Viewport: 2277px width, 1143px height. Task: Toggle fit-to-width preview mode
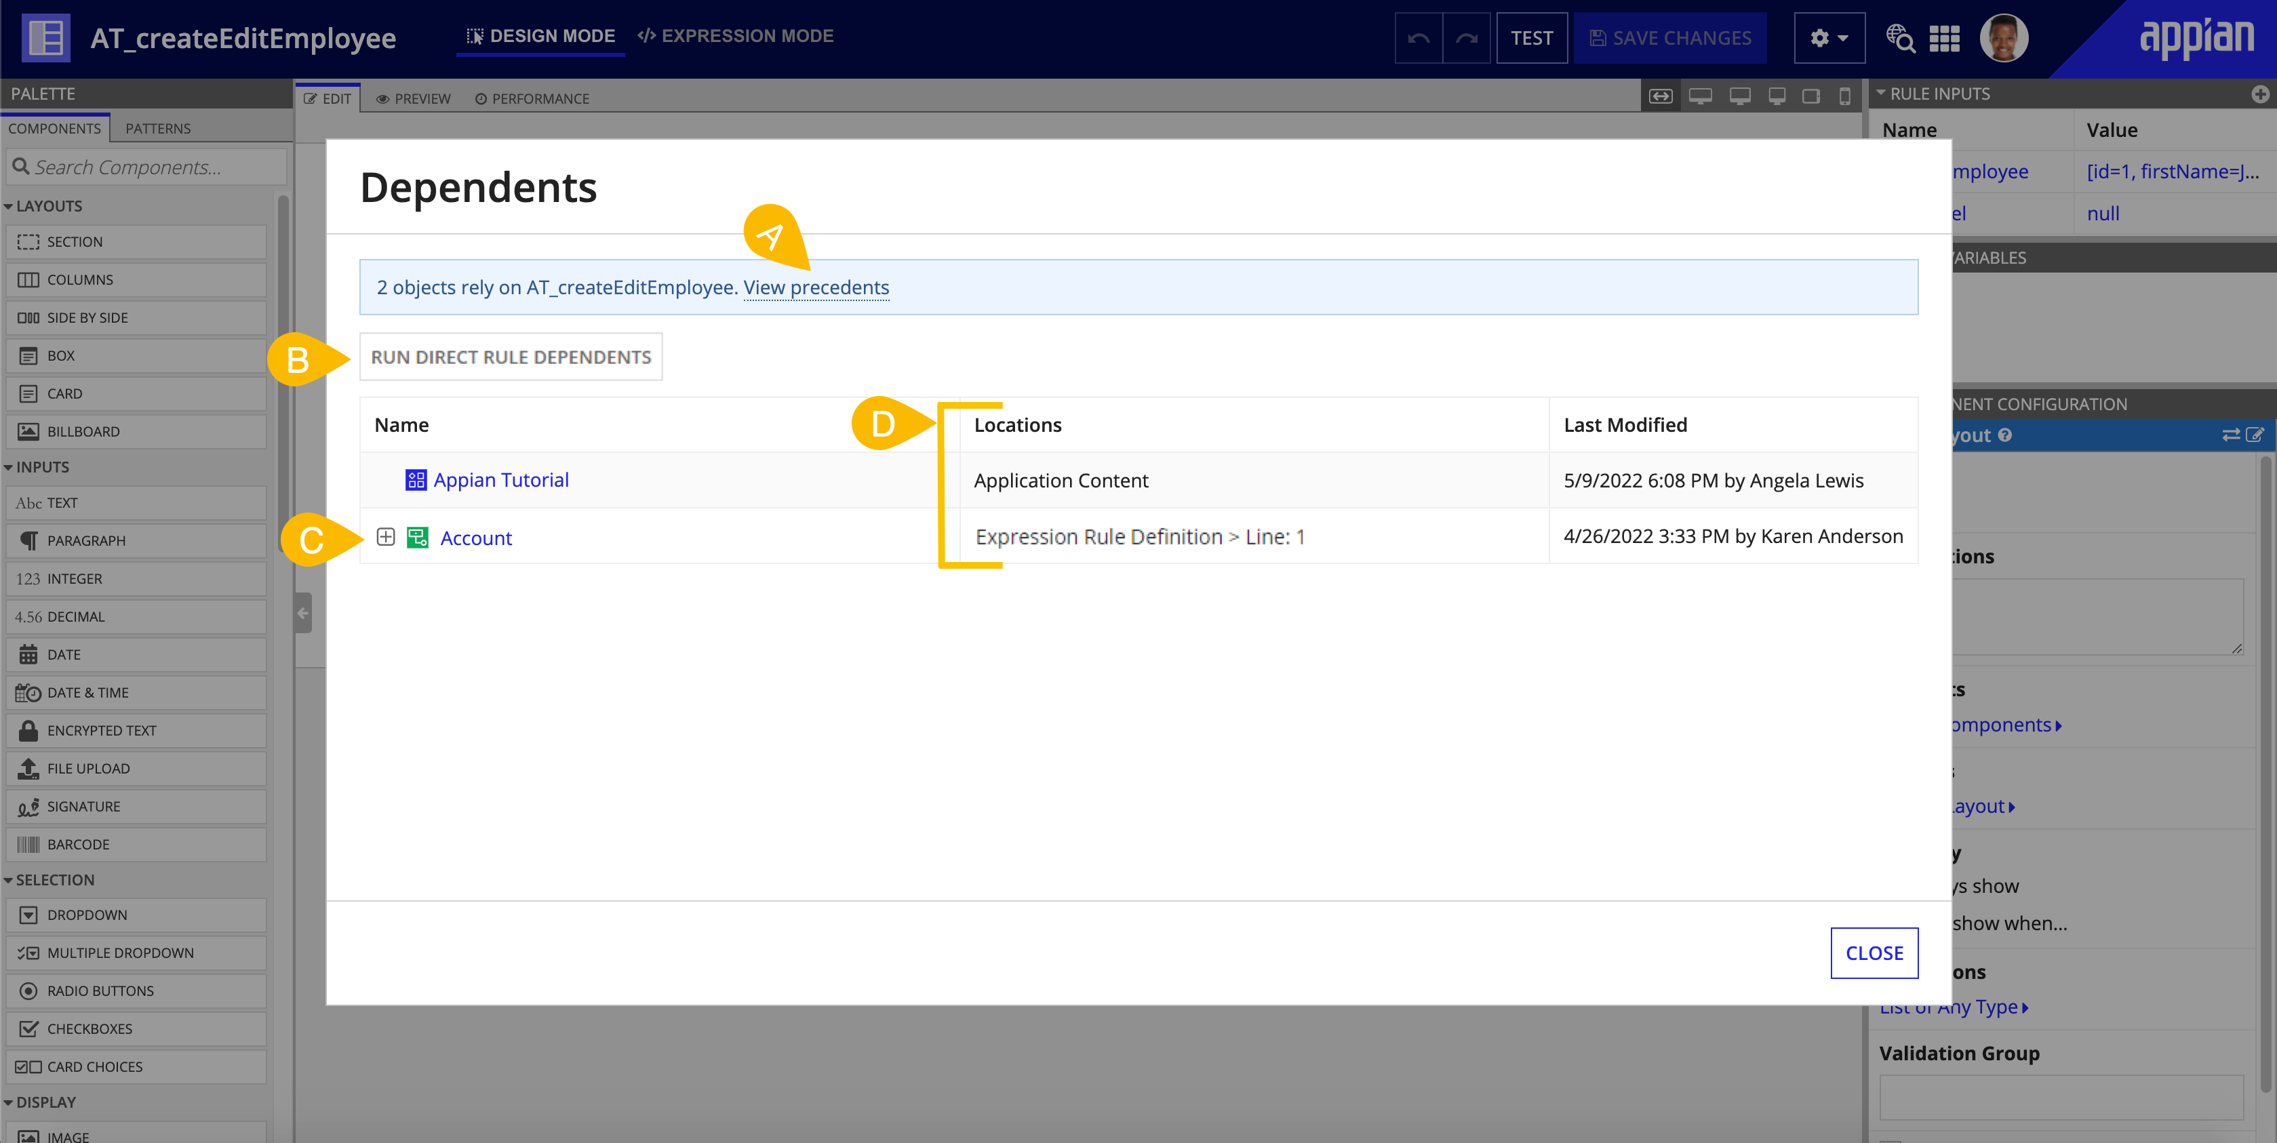tap(1661, 96)
